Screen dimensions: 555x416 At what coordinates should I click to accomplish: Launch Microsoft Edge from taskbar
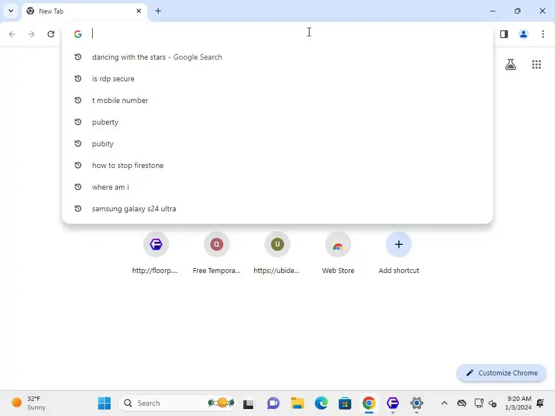pos(321,403)
